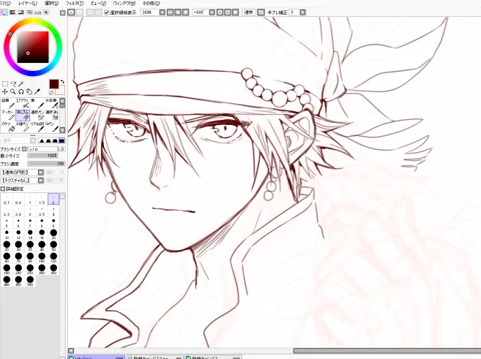Rotate canvas counter-clockwise button
481x359 pixels.
pos(220,12)
